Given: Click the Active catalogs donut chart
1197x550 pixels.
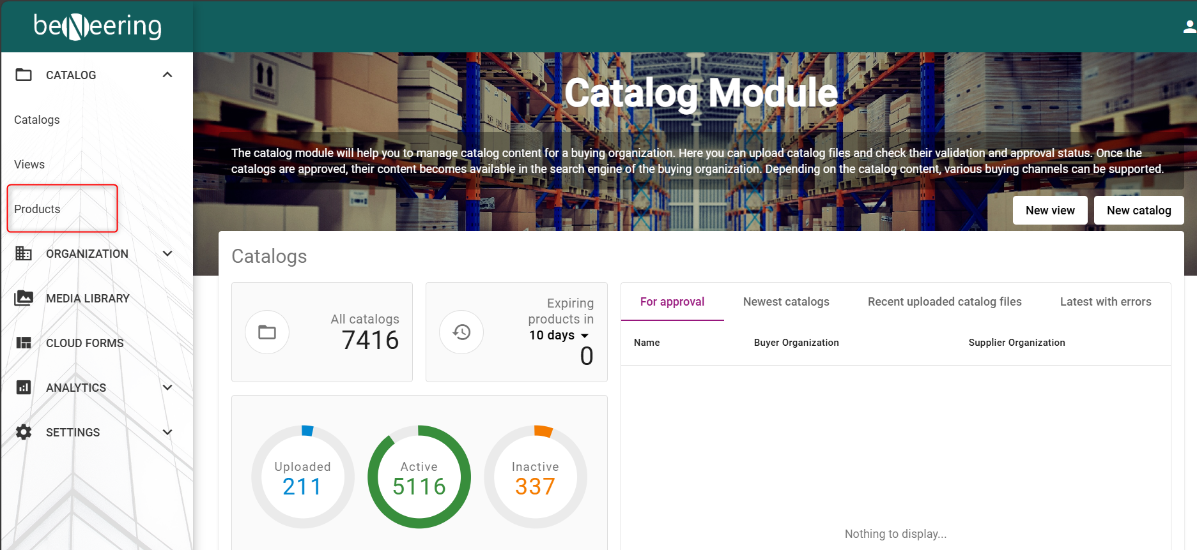Looking at the screenshot, I should tap(419, 477).
